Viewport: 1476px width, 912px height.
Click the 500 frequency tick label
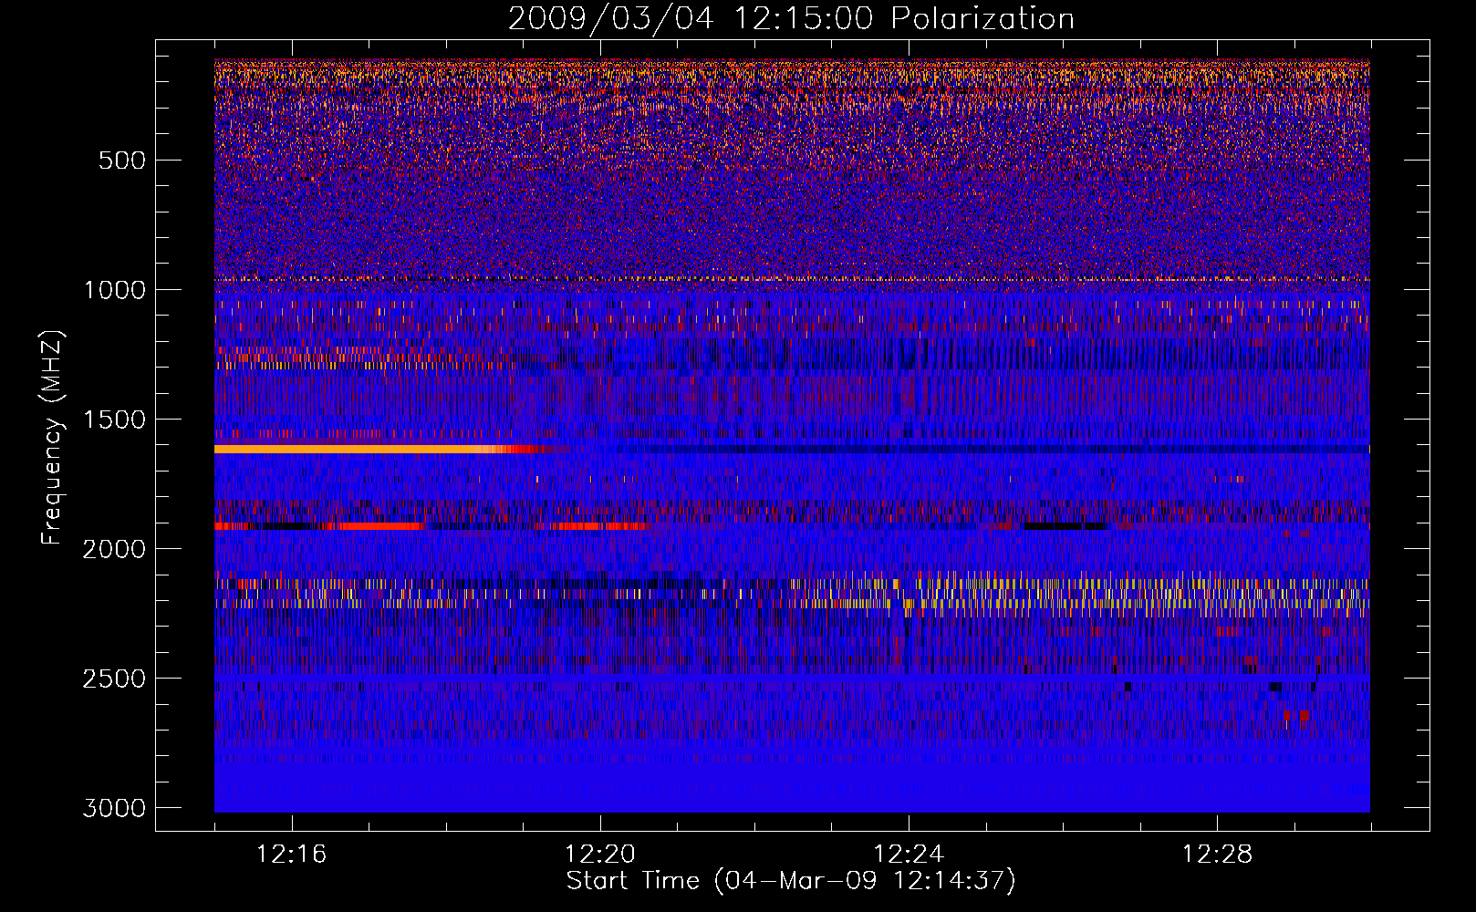(121, 161)
